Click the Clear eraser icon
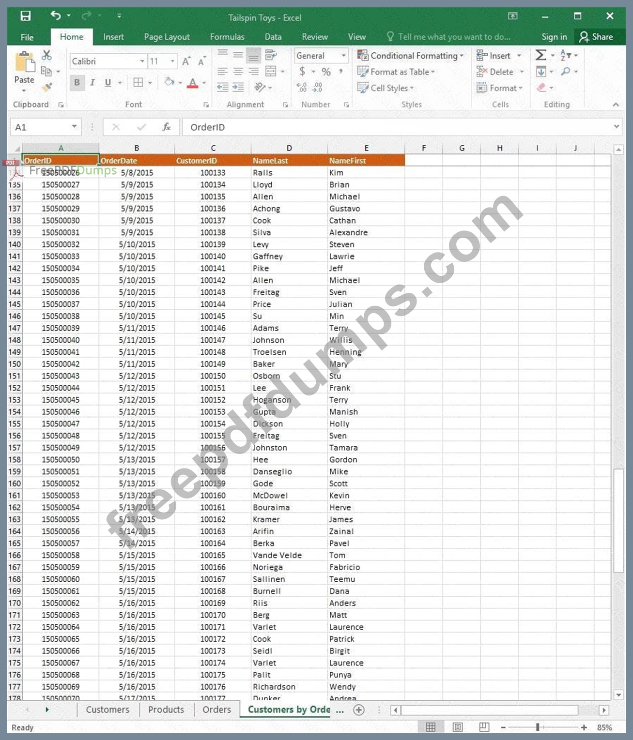Screen dimensions: 633x740 click(541, 88)
